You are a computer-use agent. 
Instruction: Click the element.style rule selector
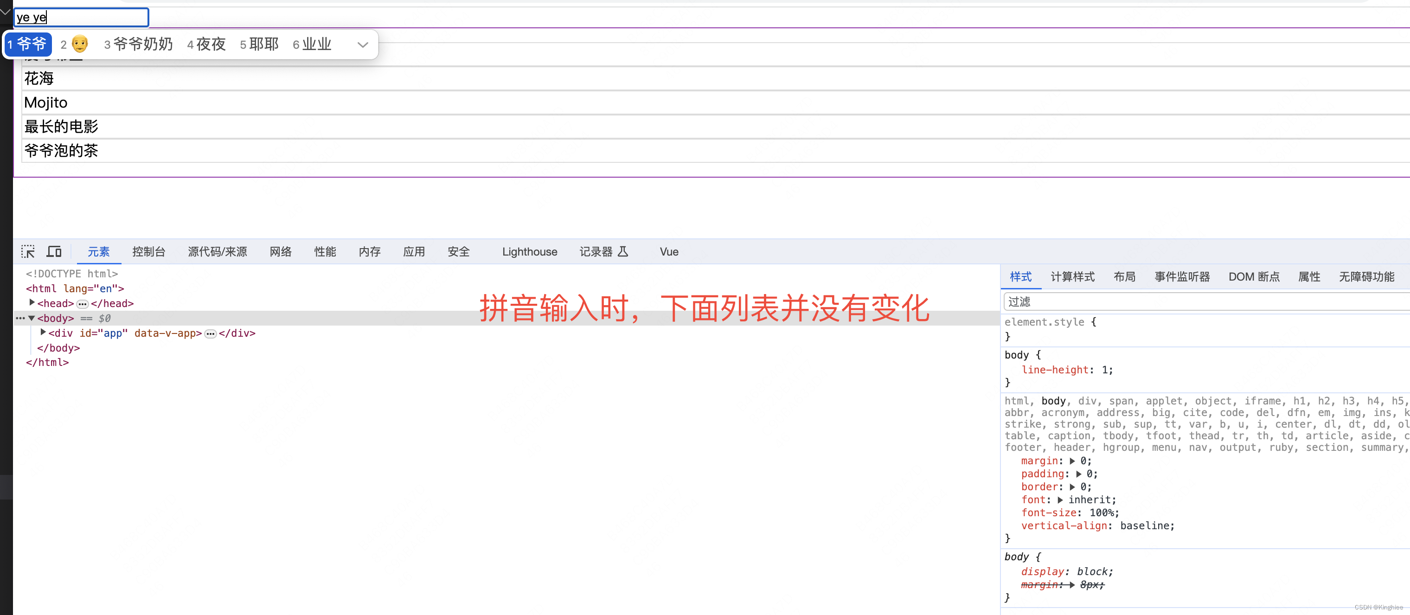[1044, 322]
